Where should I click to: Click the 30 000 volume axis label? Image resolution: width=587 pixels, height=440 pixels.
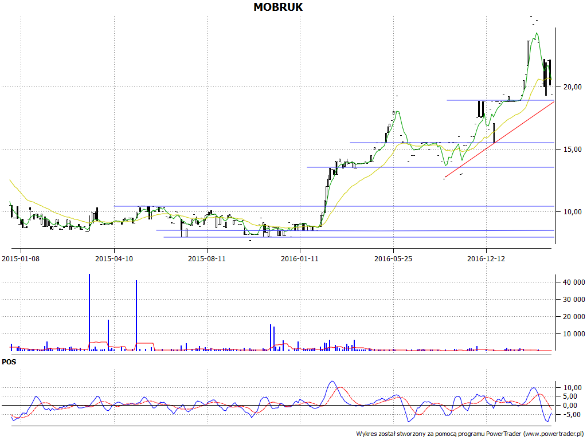point(574,299)
